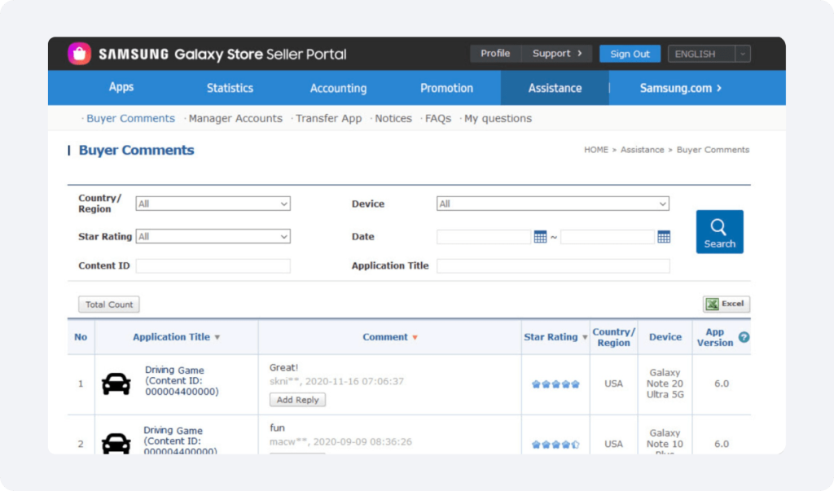The width and height of the screenshot is (834, 491).
Task: Click the Country/Region column header
Action: [614, 337]
